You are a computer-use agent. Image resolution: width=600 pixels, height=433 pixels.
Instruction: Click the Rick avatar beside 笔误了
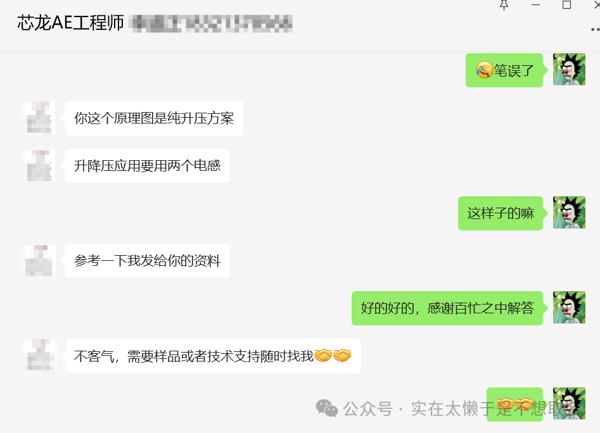click(569, 69)
